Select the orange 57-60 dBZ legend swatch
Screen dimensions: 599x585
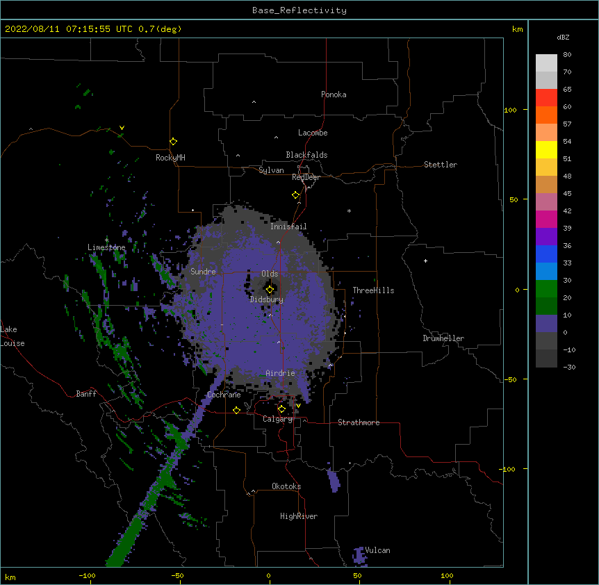pyautogui.click(x=546, y=115)
